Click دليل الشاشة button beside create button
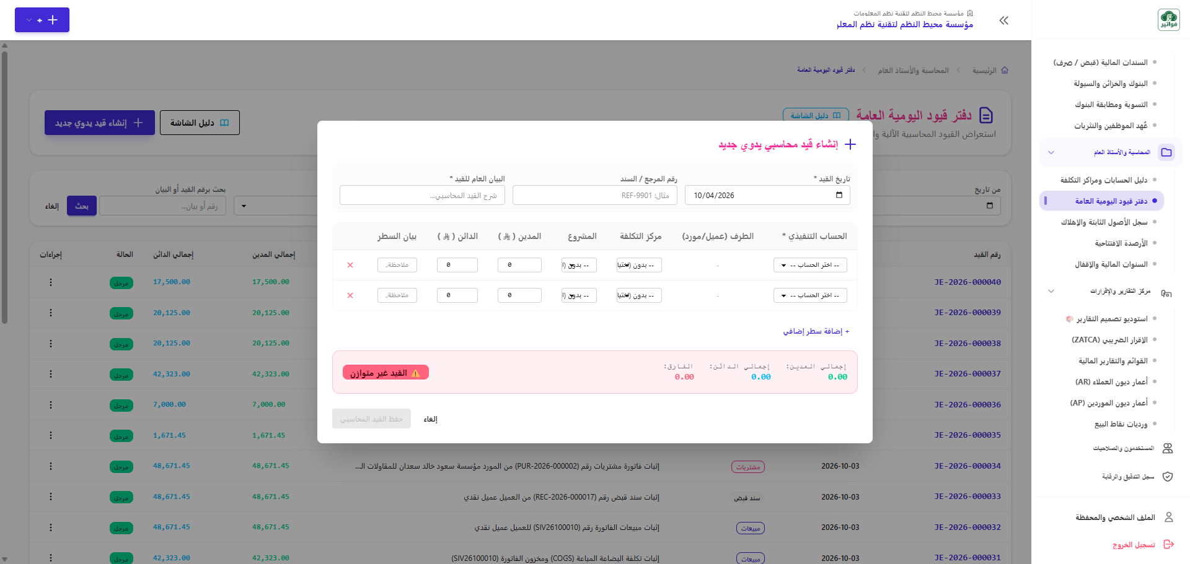1190x564 pixels. click(x=200, y=123)
